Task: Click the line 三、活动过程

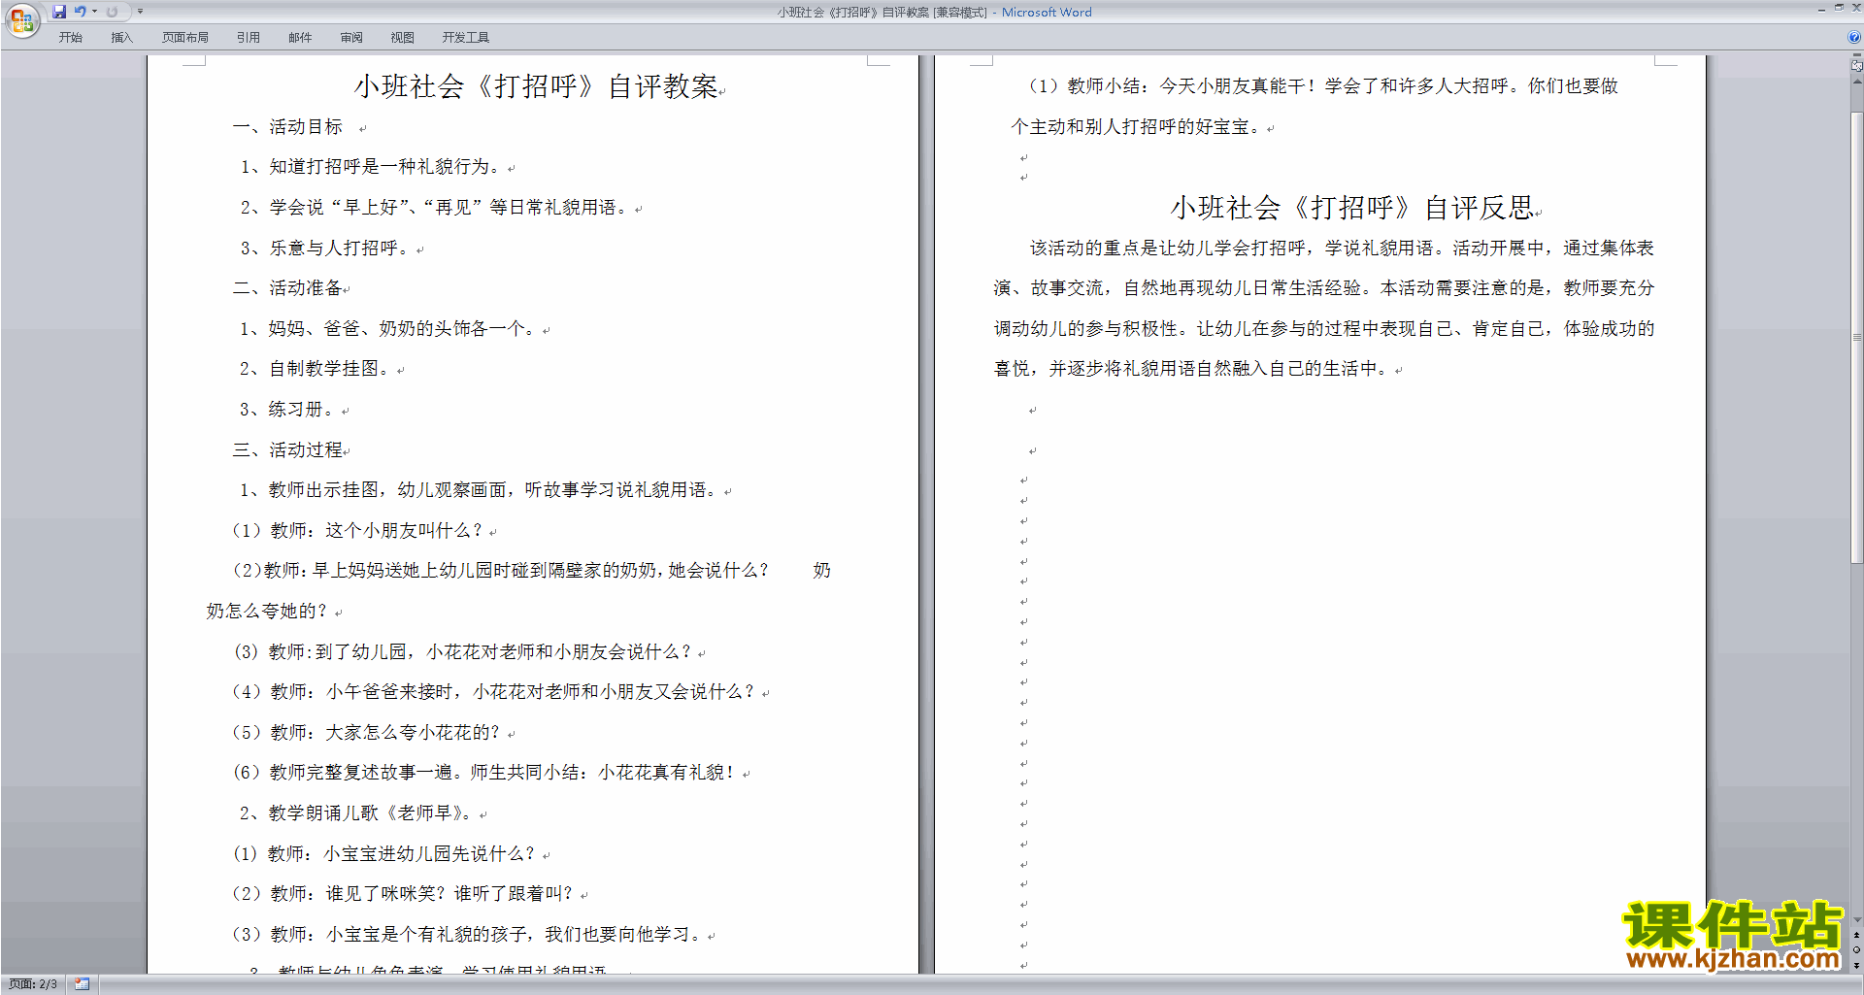Action: point(287,450)
